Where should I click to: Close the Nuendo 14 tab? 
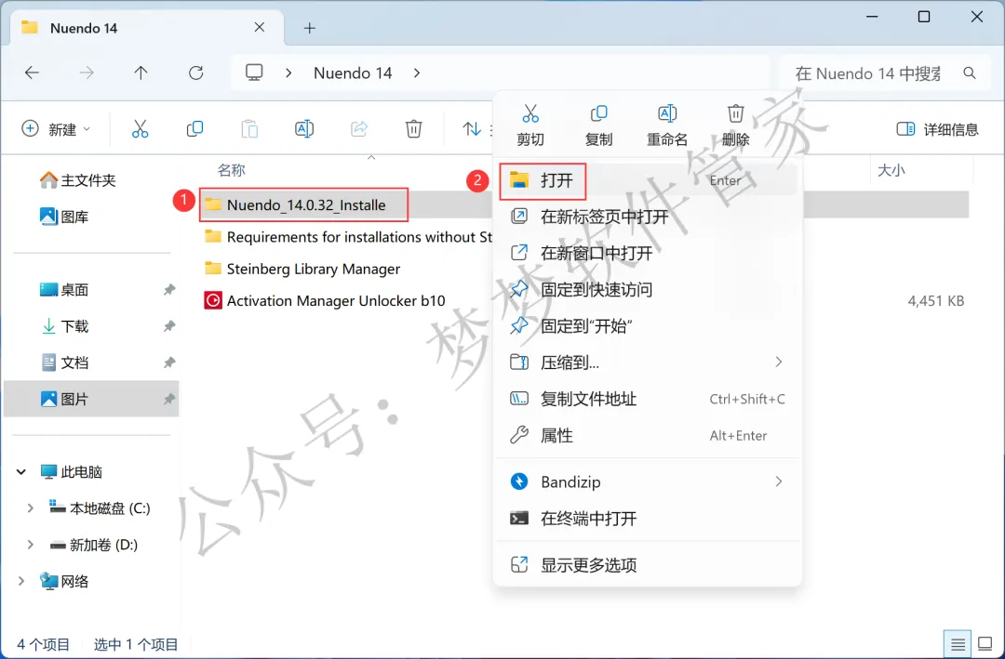coord(260,28)
